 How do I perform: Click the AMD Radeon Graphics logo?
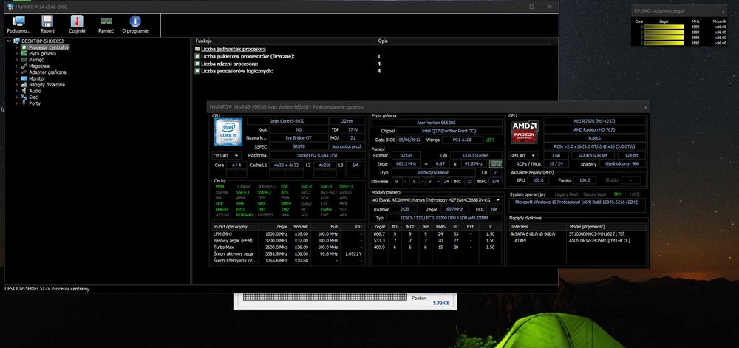(x=525, y=132)
